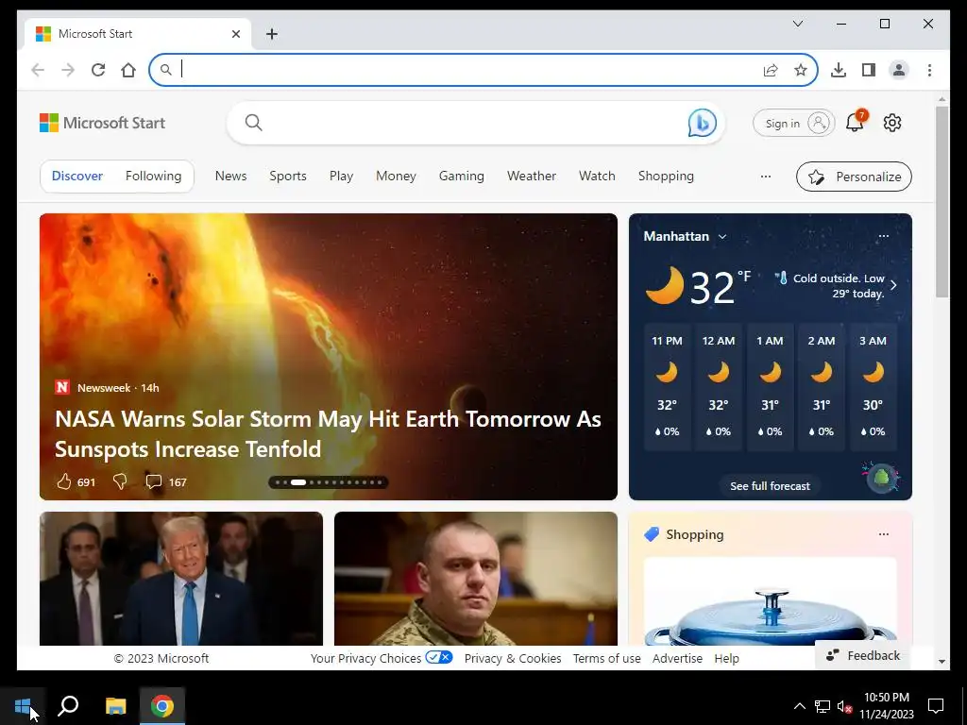967x725 pixels.
Task: Open Privacy & Cookies link
Action: coord(513,658)
